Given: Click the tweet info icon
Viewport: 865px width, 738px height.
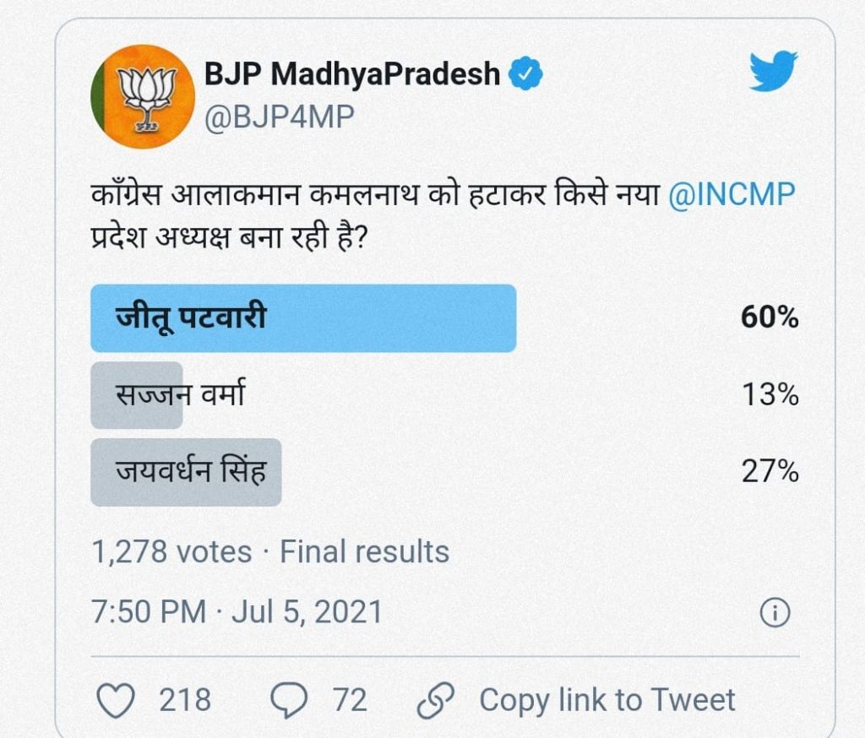Looking at the screenshot, I should (775, 613).
